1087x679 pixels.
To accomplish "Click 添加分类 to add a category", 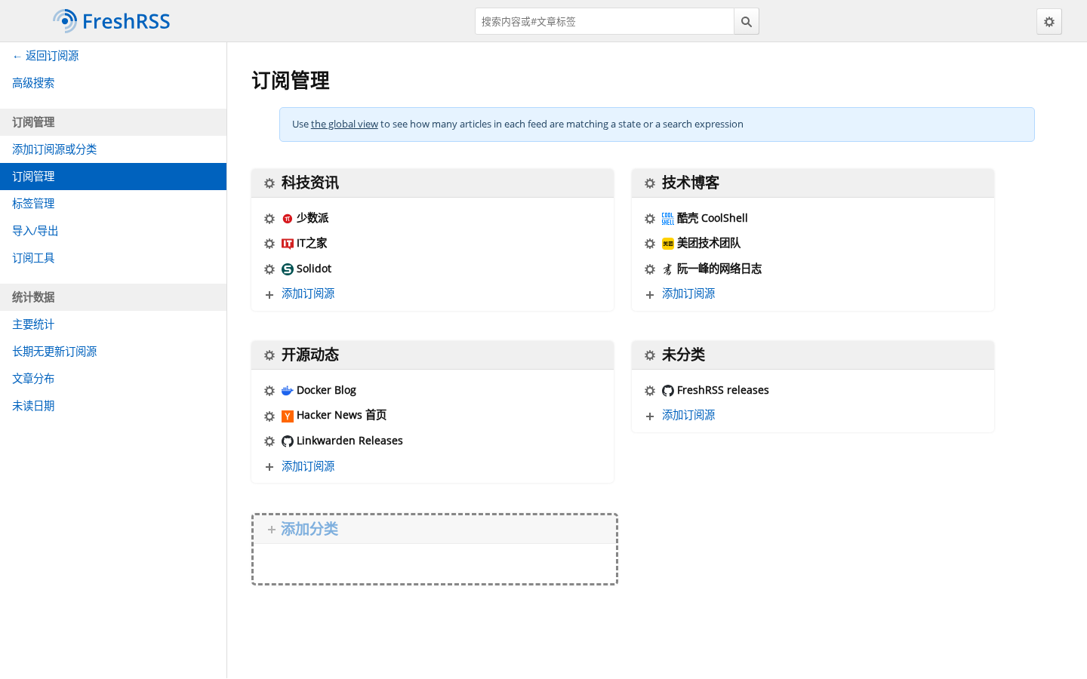I will click(x=309, y=530).
